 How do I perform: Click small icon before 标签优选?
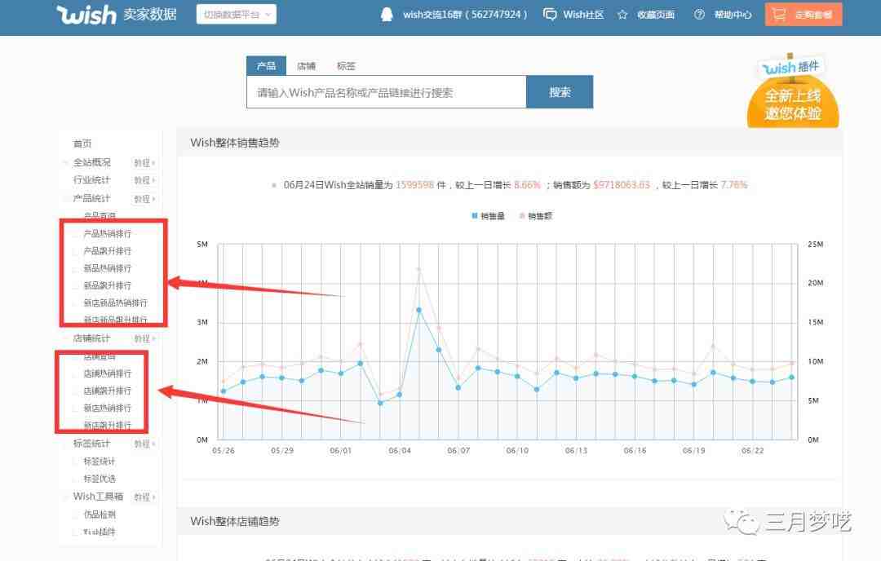click(77, 479)
